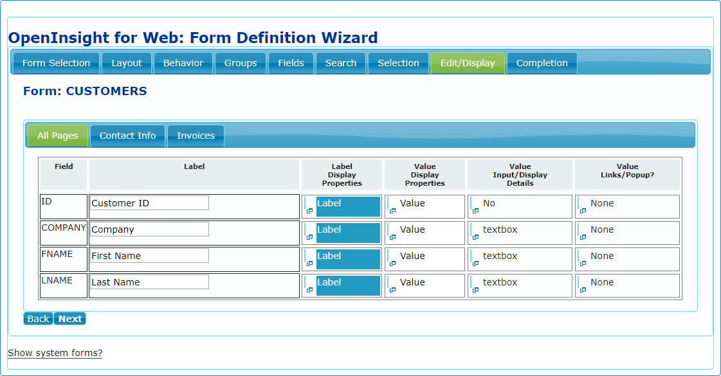Click the Back button
Viewport: 721px width, 376px height.
click(38, 319)
